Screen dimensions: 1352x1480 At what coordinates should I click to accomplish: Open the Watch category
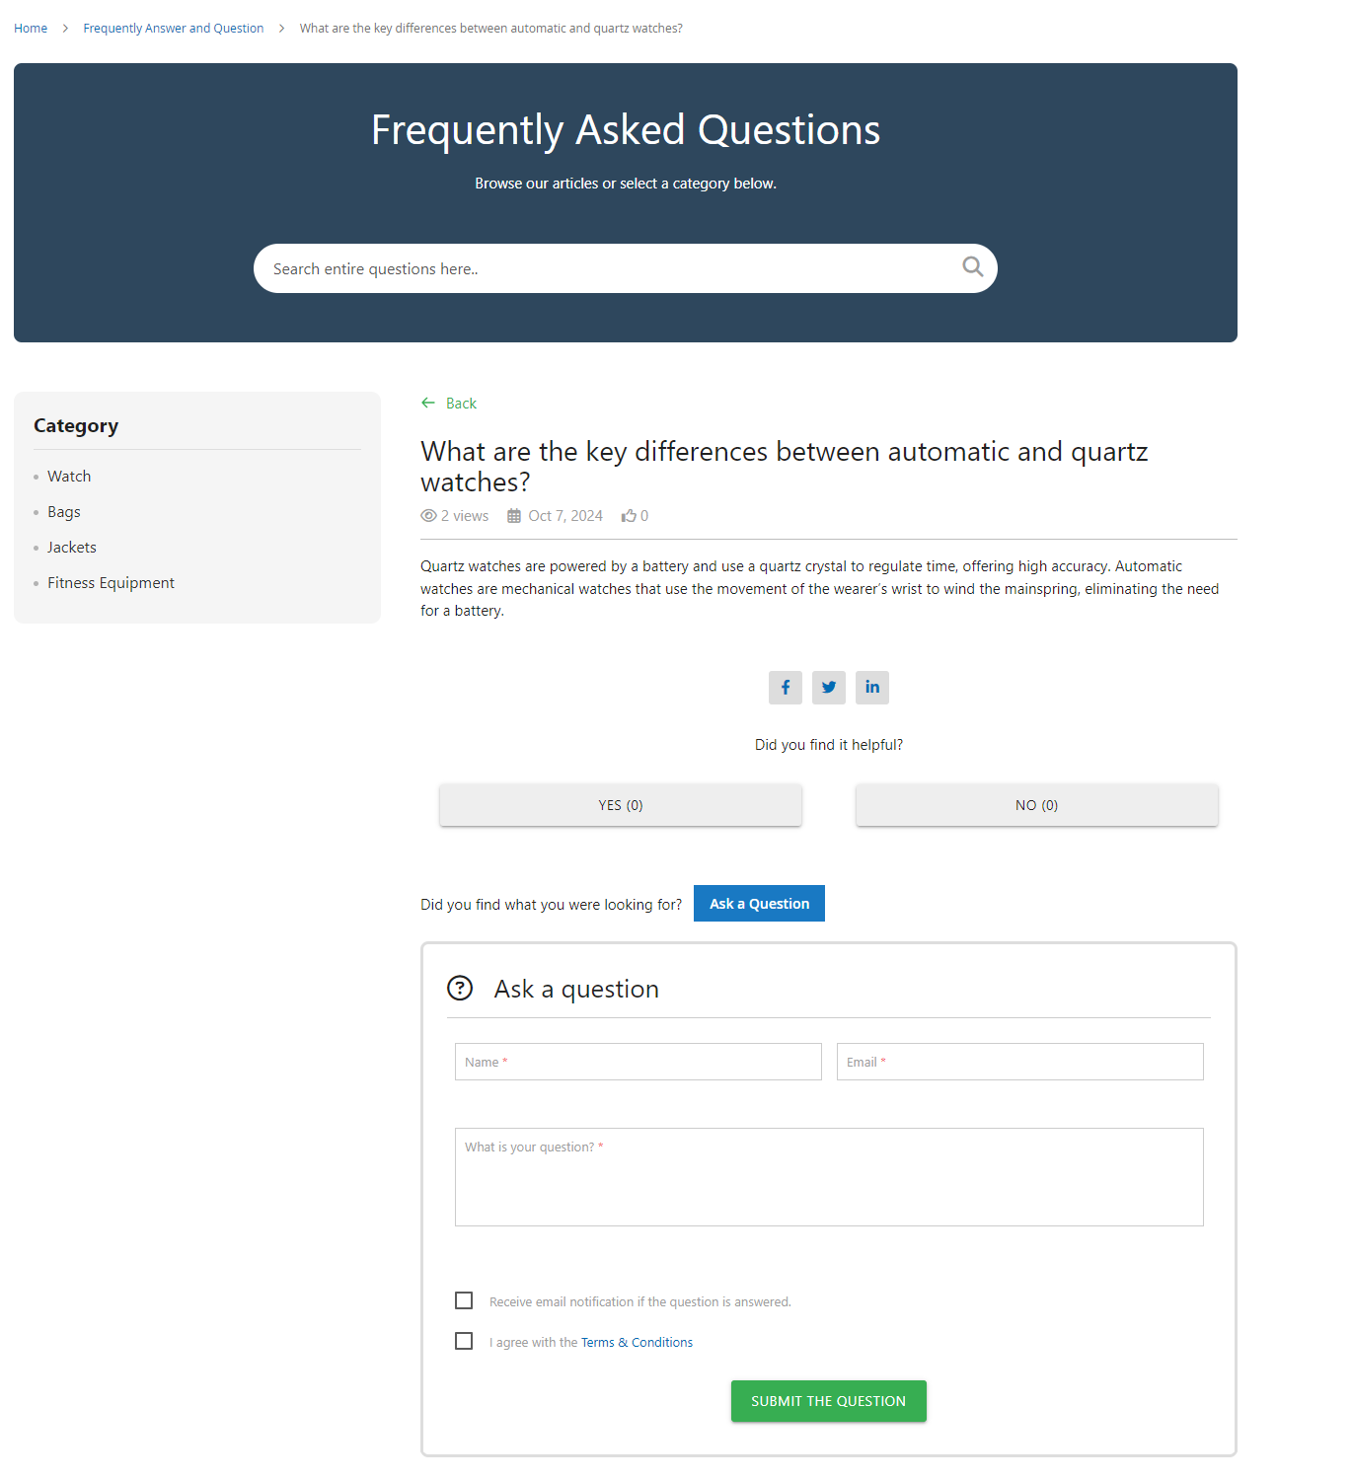[x=69, y=477]
